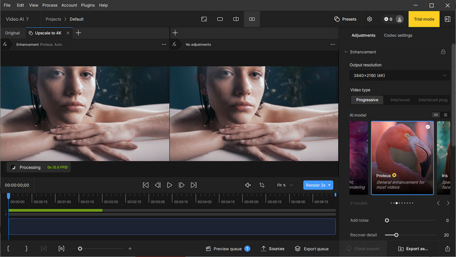The image size is (456, 257).
Task: Show previous AI model page
Action: tap(438, 203)
